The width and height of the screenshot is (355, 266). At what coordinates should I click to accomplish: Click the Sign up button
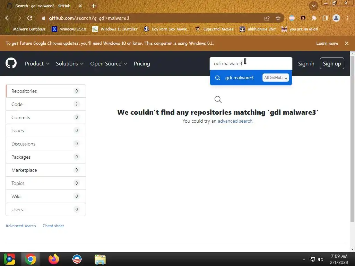(332, 64)
